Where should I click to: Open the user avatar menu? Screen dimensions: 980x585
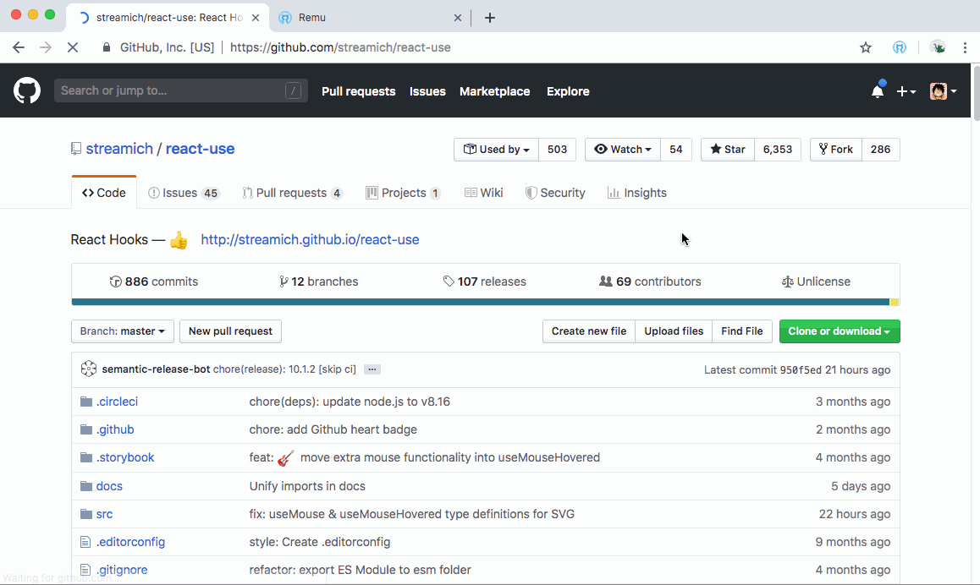(943, 91)
